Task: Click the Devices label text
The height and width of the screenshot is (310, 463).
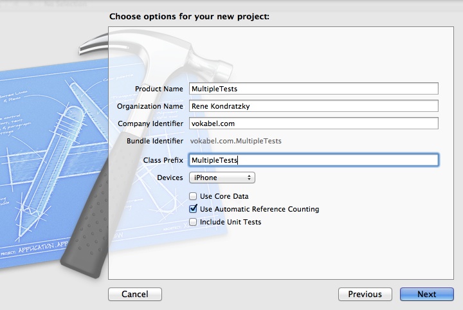Action: click(x=170, y=178)
